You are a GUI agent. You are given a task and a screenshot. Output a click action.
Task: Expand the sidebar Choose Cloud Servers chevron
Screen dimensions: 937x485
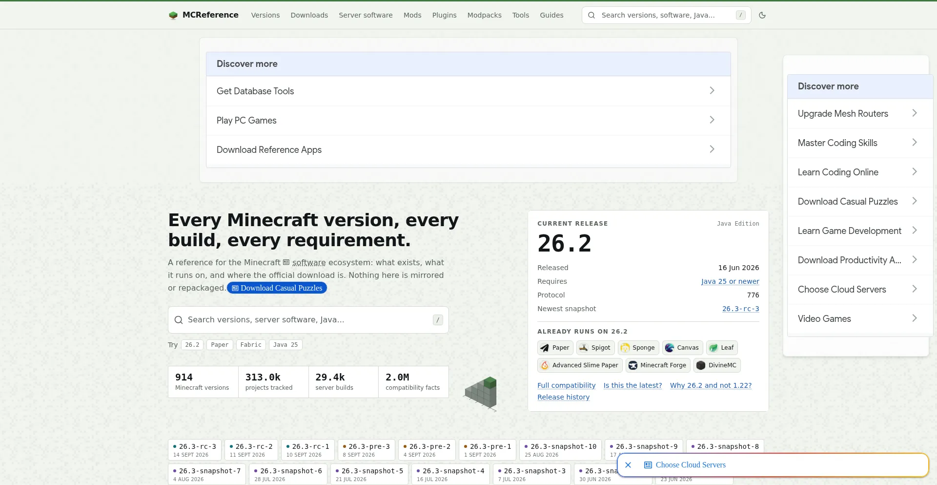tap(915, 289)
